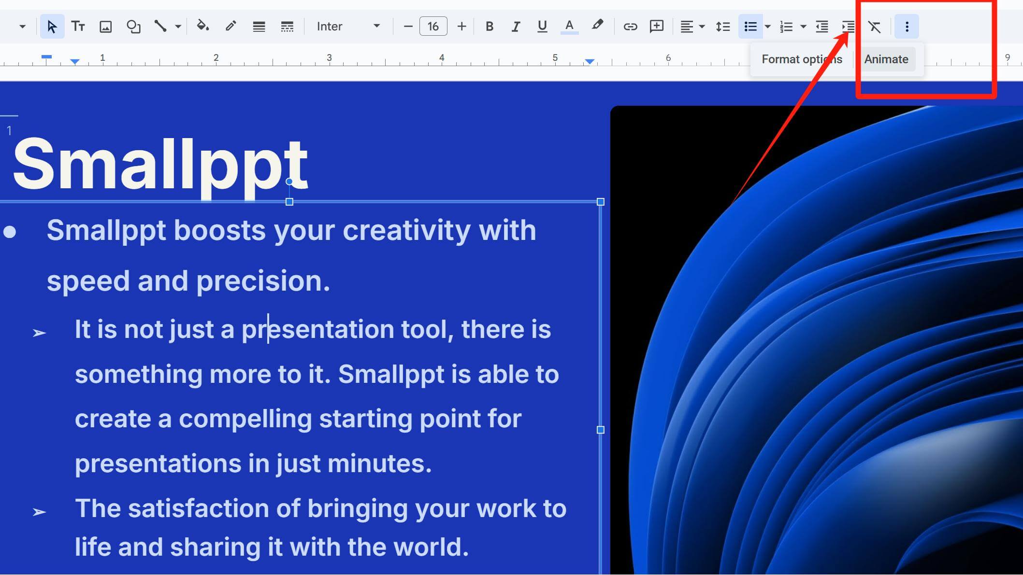The width and height of the screenshot is (1023, 575).
Task: Increase font size with plus
Action: tap(461, 26)
